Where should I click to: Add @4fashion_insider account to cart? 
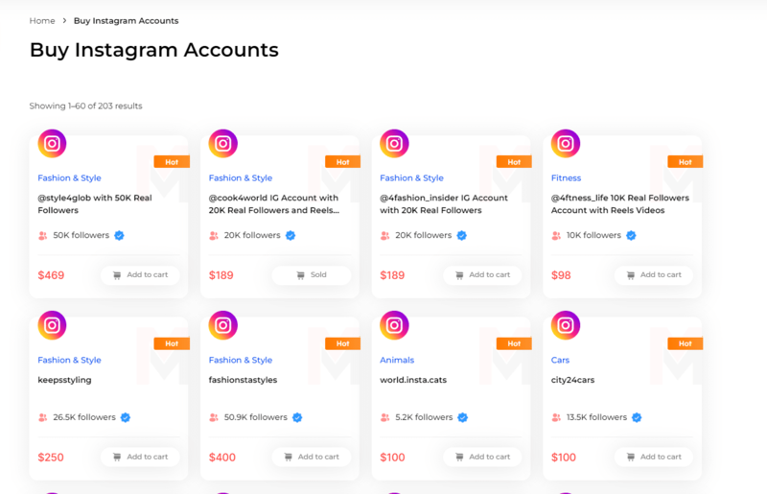[x=481, y=275]
